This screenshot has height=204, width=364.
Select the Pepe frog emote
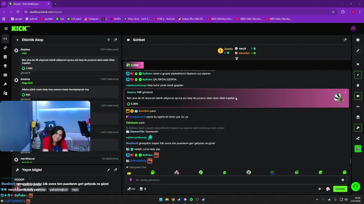pos(272,172)
